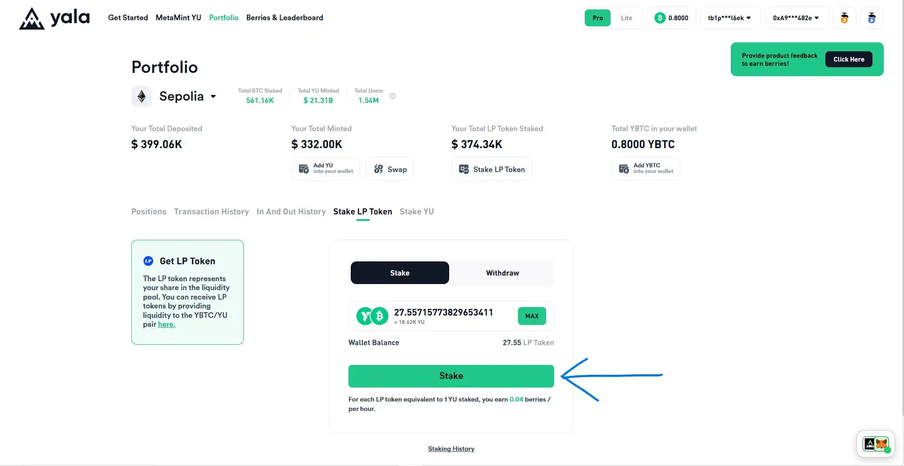Screen dimensions: 904x466
Task: Click Add YBTC into your wallet
Action: 646,169
